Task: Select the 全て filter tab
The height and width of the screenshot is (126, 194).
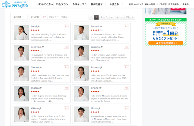Action: [x=44, y=17]
